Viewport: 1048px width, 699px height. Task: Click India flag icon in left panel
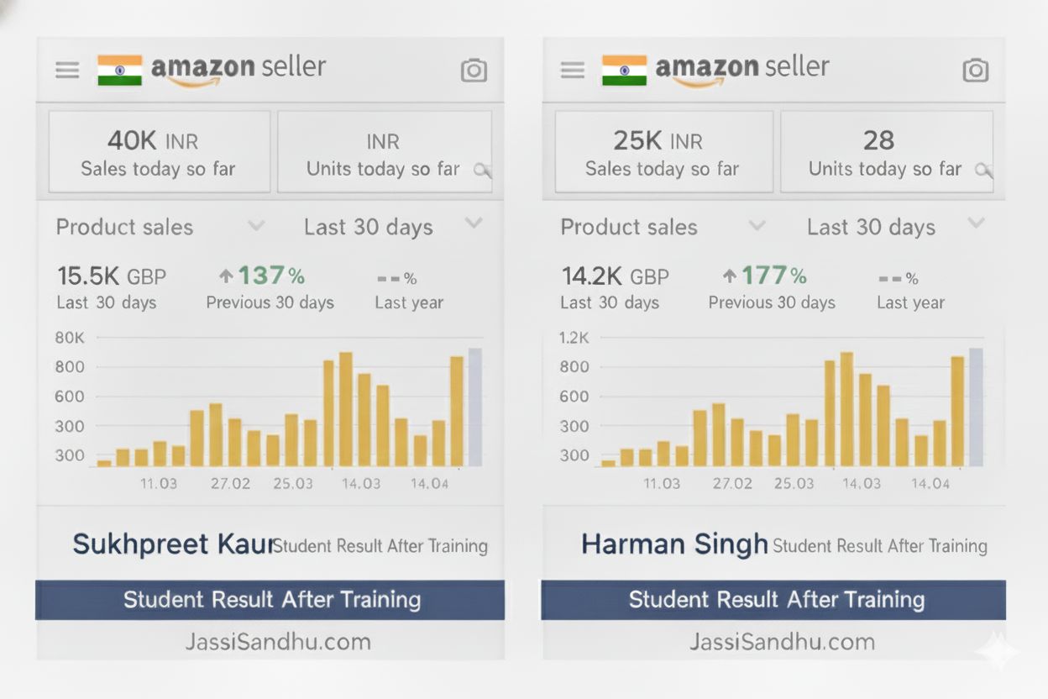pyautogui.click(x=119, y=70)
